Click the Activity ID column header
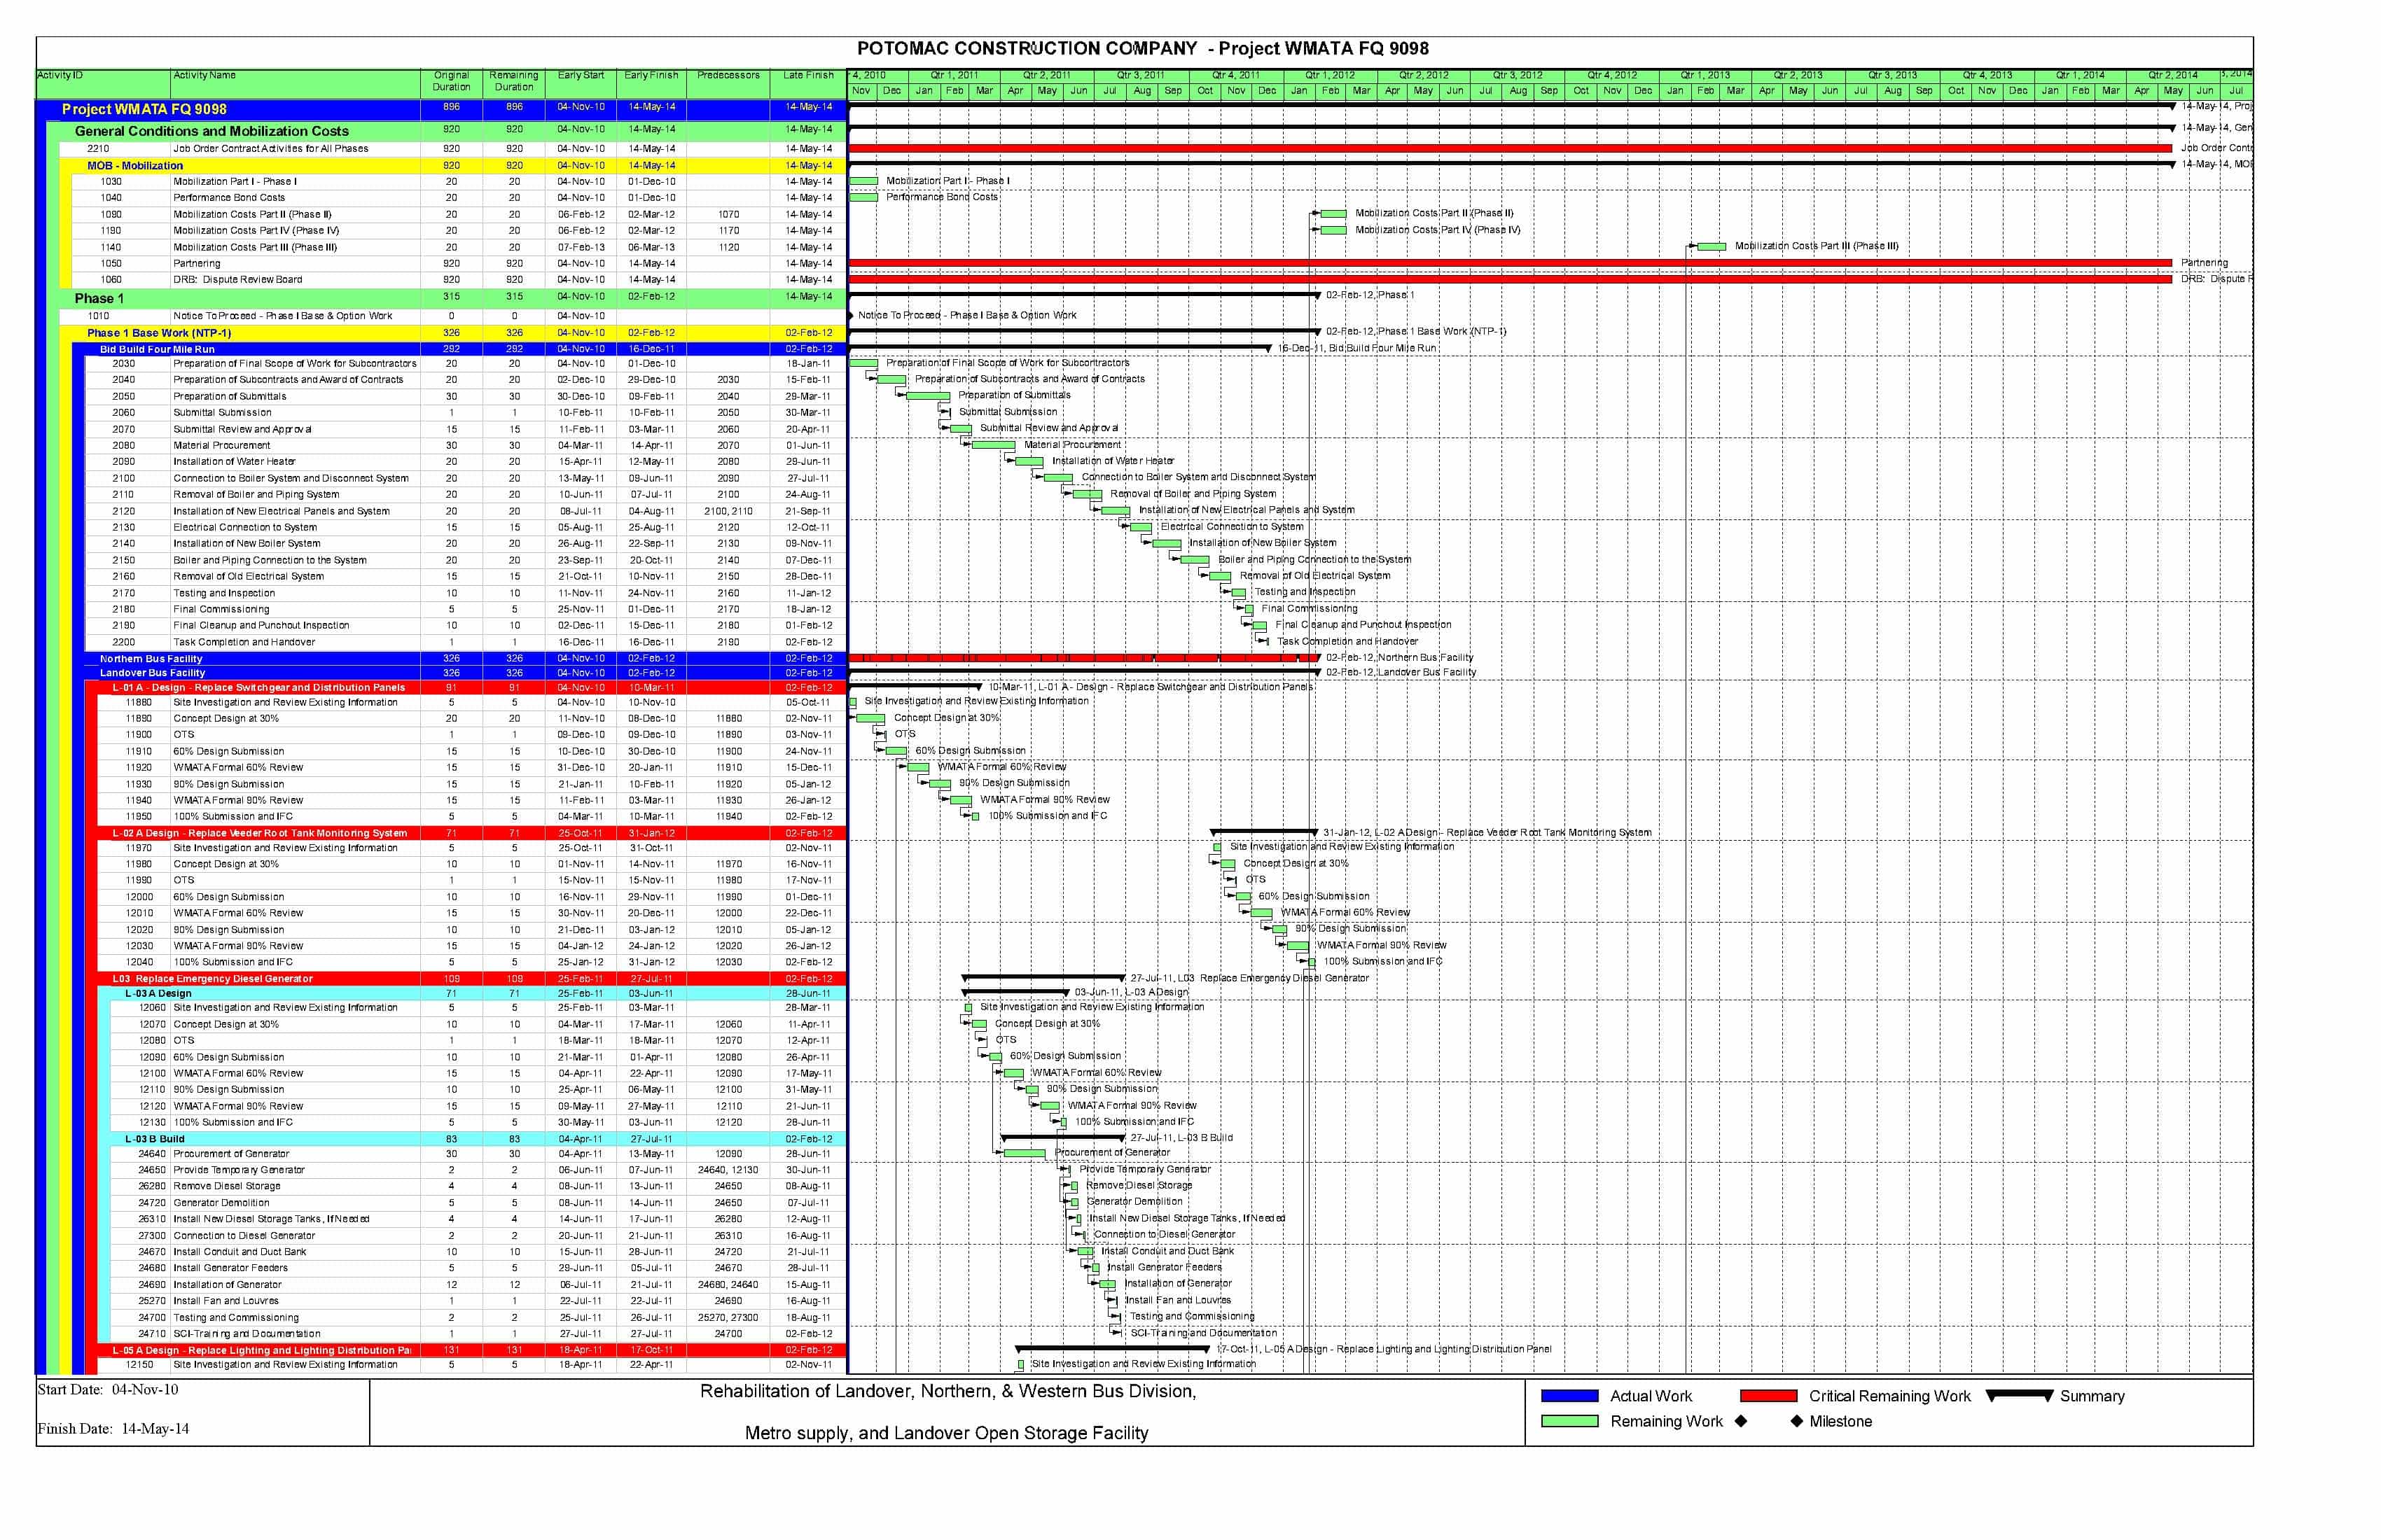2381x1540 pixels. coord(103,83)
